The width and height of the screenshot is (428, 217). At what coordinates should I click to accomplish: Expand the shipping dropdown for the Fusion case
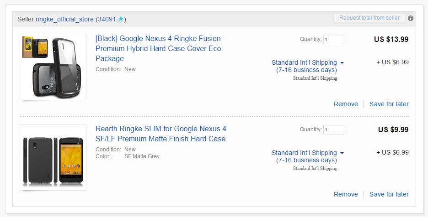(342, 63)
